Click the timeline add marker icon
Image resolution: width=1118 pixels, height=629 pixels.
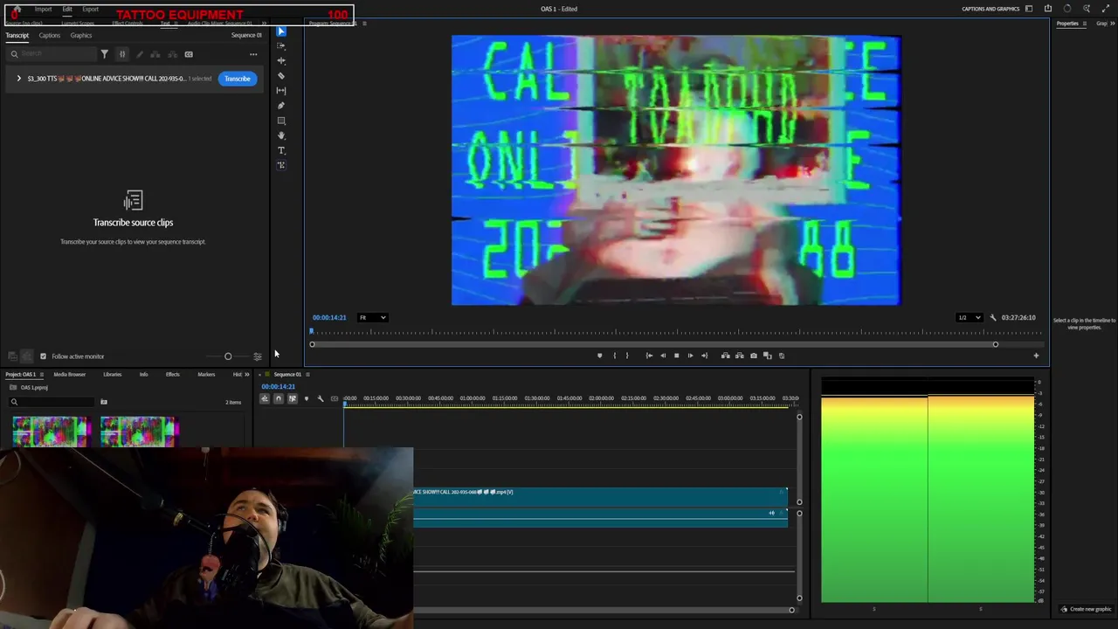306,398
